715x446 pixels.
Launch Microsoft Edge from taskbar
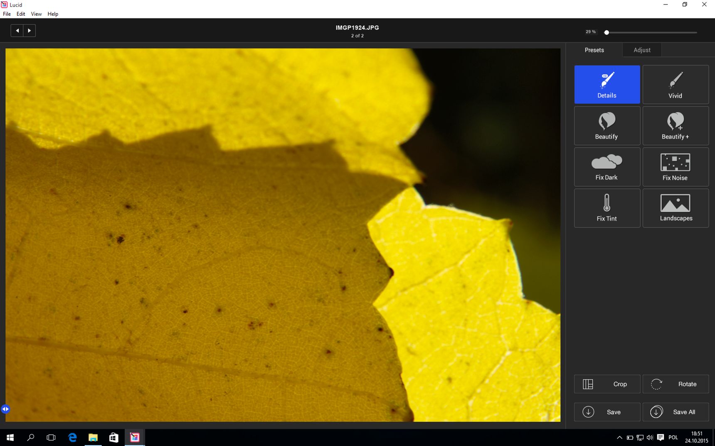point(72,437)
